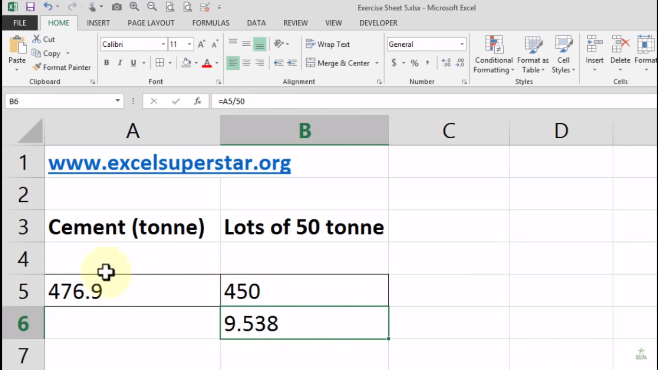Activate the Format Painter brush

coord(61,67)
